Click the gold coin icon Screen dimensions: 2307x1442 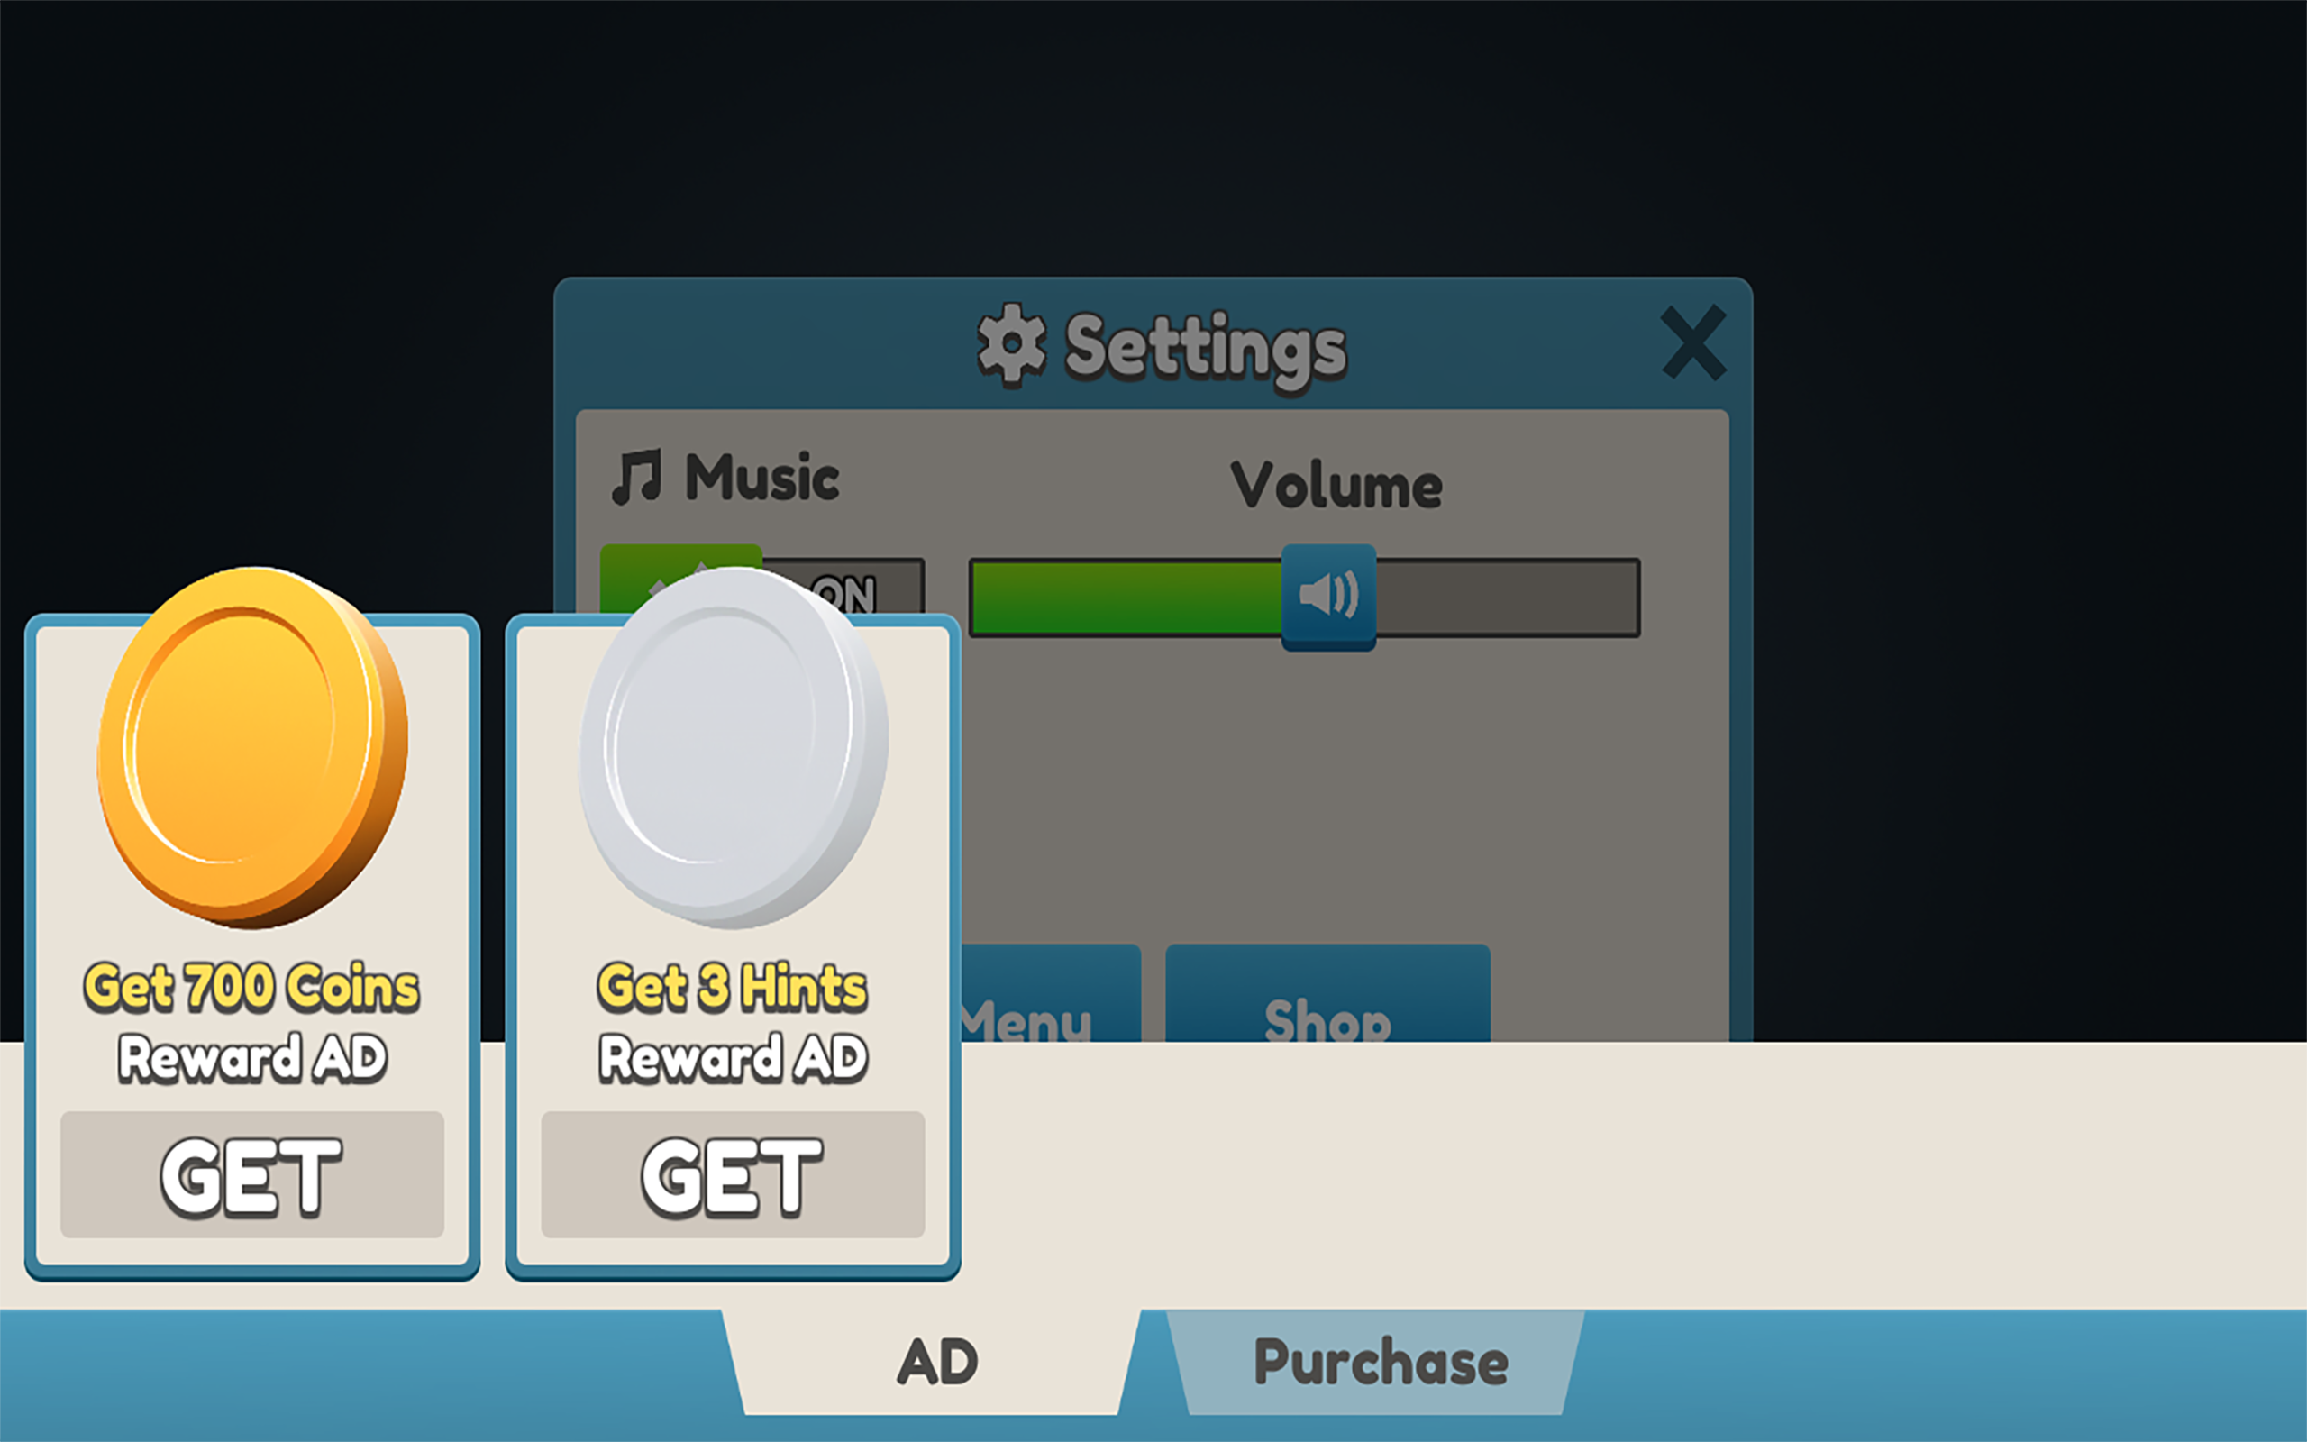[x=252, y=748]
